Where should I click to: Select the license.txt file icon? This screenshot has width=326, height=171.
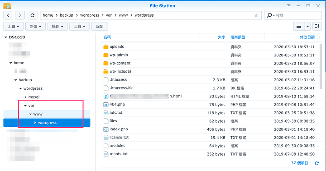(x=106, y=138)
